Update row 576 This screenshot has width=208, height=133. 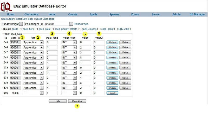point(112,88)
